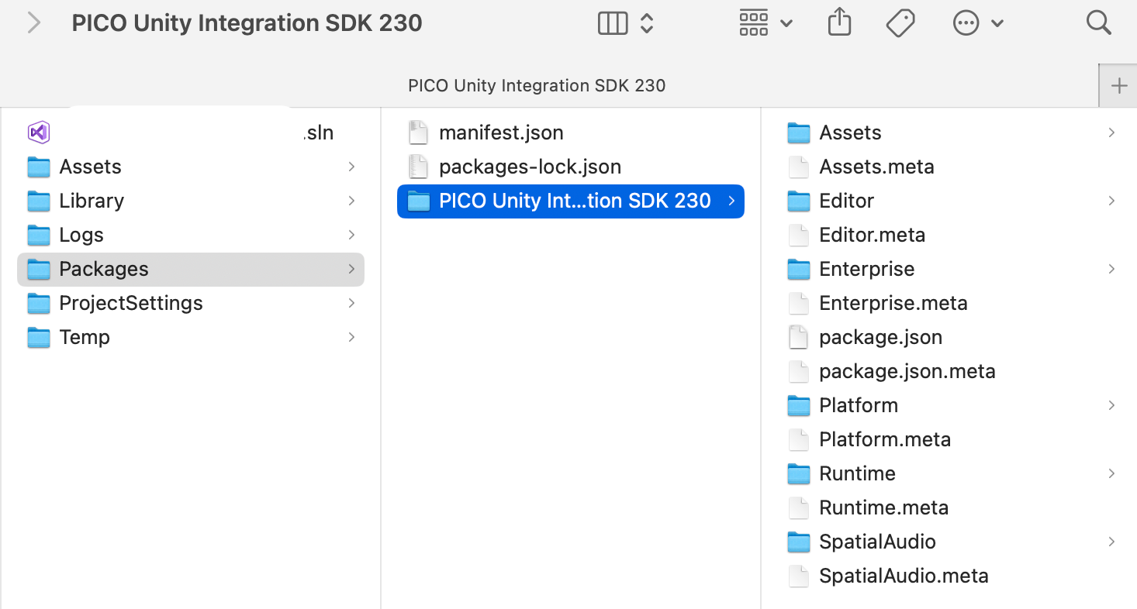Click the blue Assets folder icon in first column

click(38, 167)
